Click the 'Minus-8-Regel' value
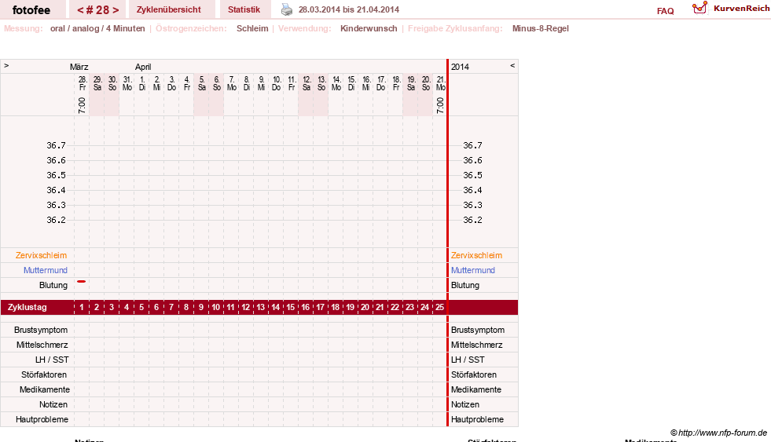The height and width of the screenshot is (442, 771). click(541, 28)
